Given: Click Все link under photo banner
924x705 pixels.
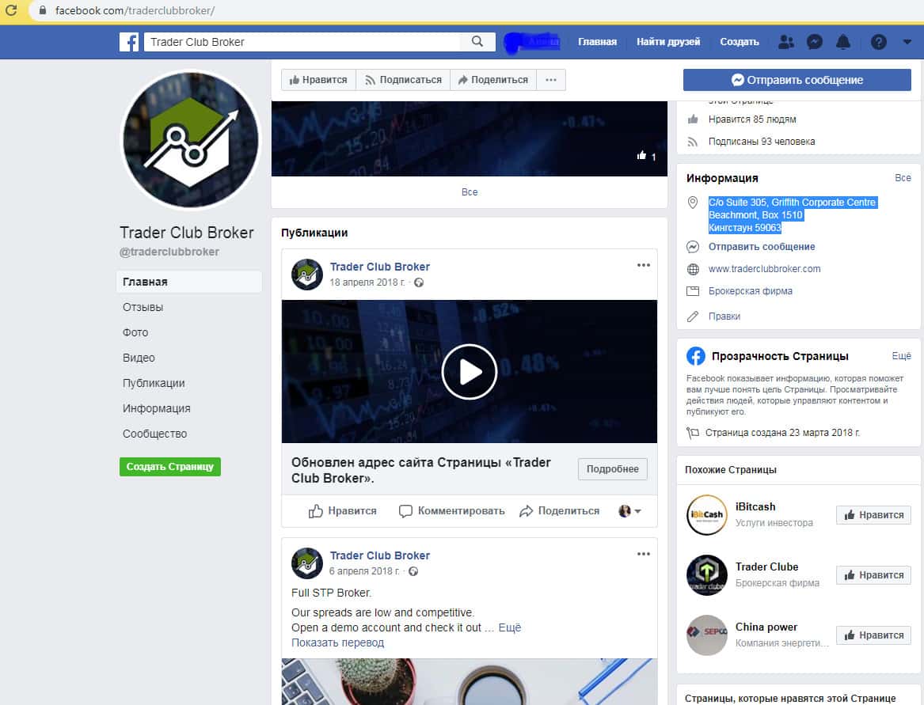Looking at the screenshot, I should coord(470,192).
